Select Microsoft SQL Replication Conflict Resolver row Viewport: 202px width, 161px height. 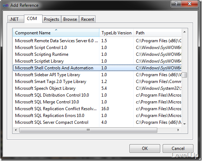click(97, 109)
